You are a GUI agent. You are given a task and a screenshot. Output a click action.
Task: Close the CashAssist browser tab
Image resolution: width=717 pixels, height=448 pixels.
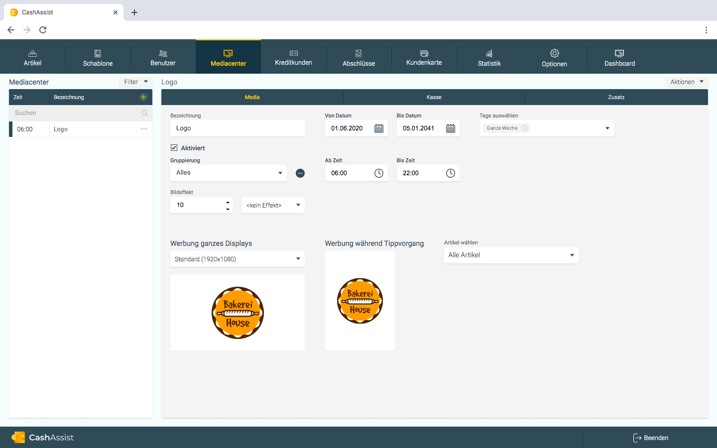coord(116,12)
